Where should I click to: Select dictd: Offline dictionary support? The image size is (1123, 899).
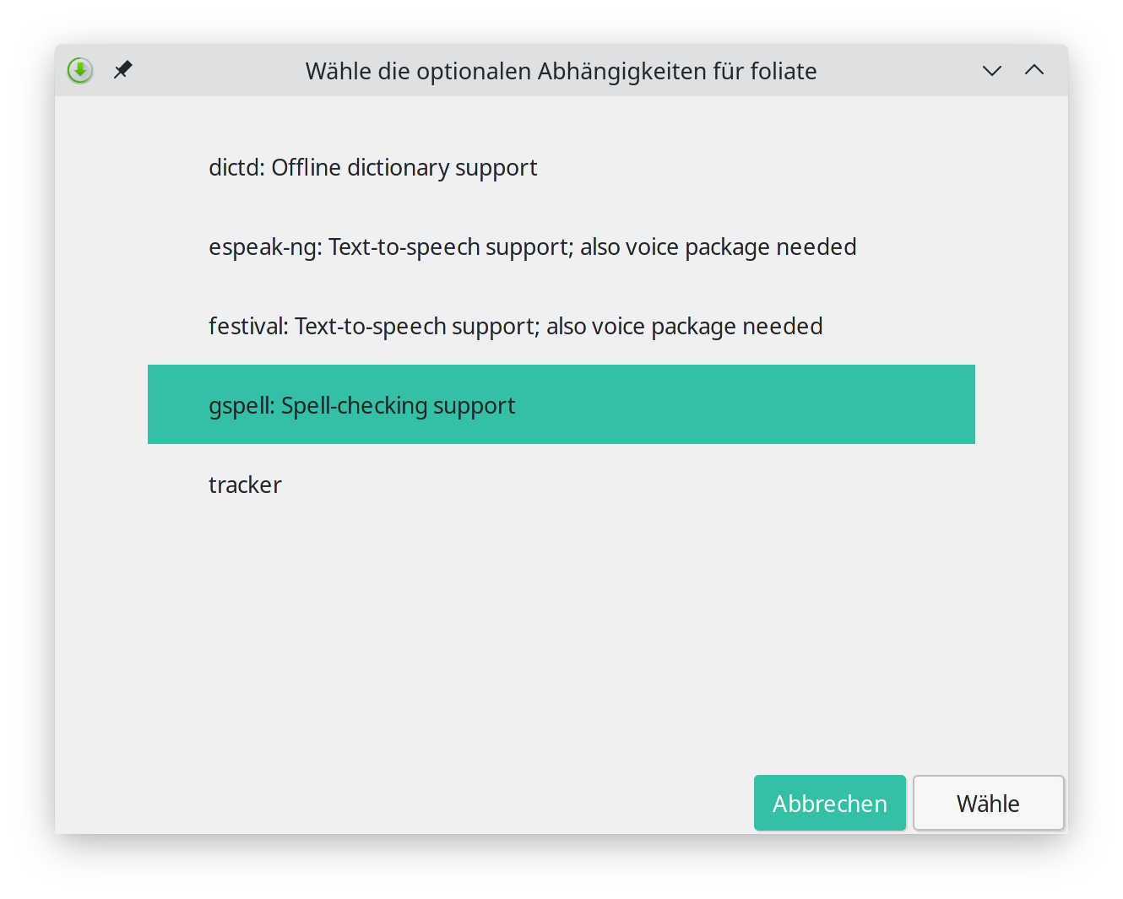(561, 167)
